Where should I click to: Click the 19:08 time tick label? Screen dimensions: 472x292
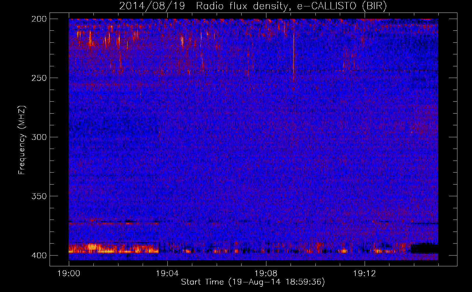[x=266, y=274]
